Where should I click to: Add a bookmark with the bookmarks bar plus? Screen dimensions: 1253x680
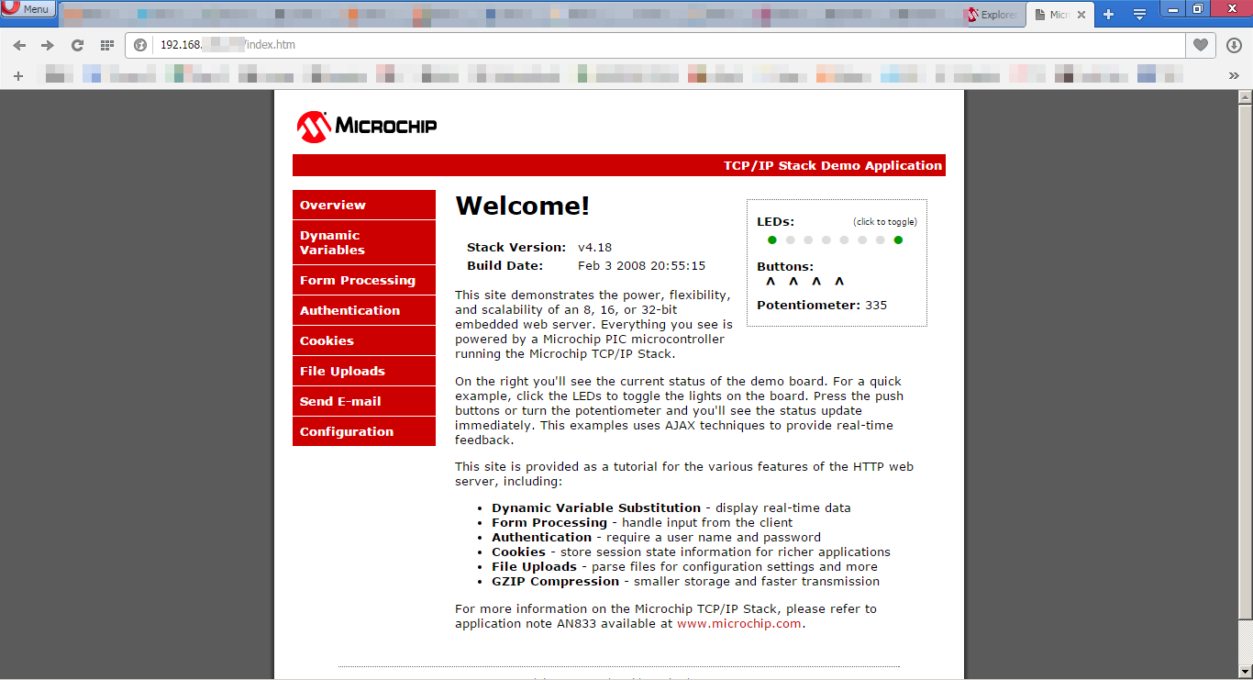(x=18, y=76)
